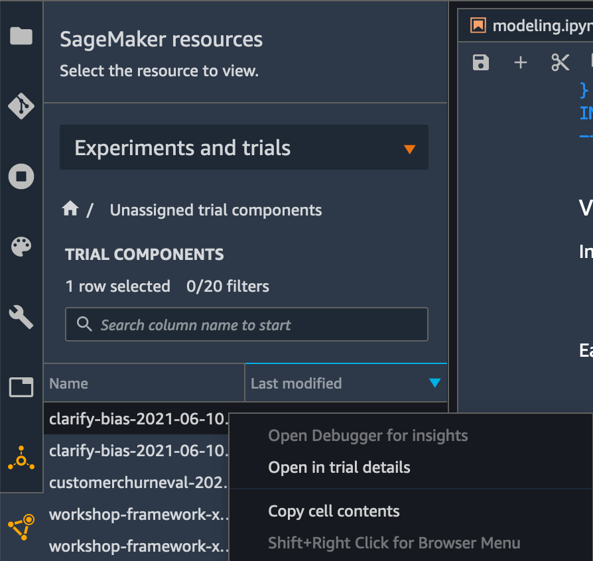Click the home breadcrumb icon
This screenshot has width=593, height=561.
click(x=70, y=208)
